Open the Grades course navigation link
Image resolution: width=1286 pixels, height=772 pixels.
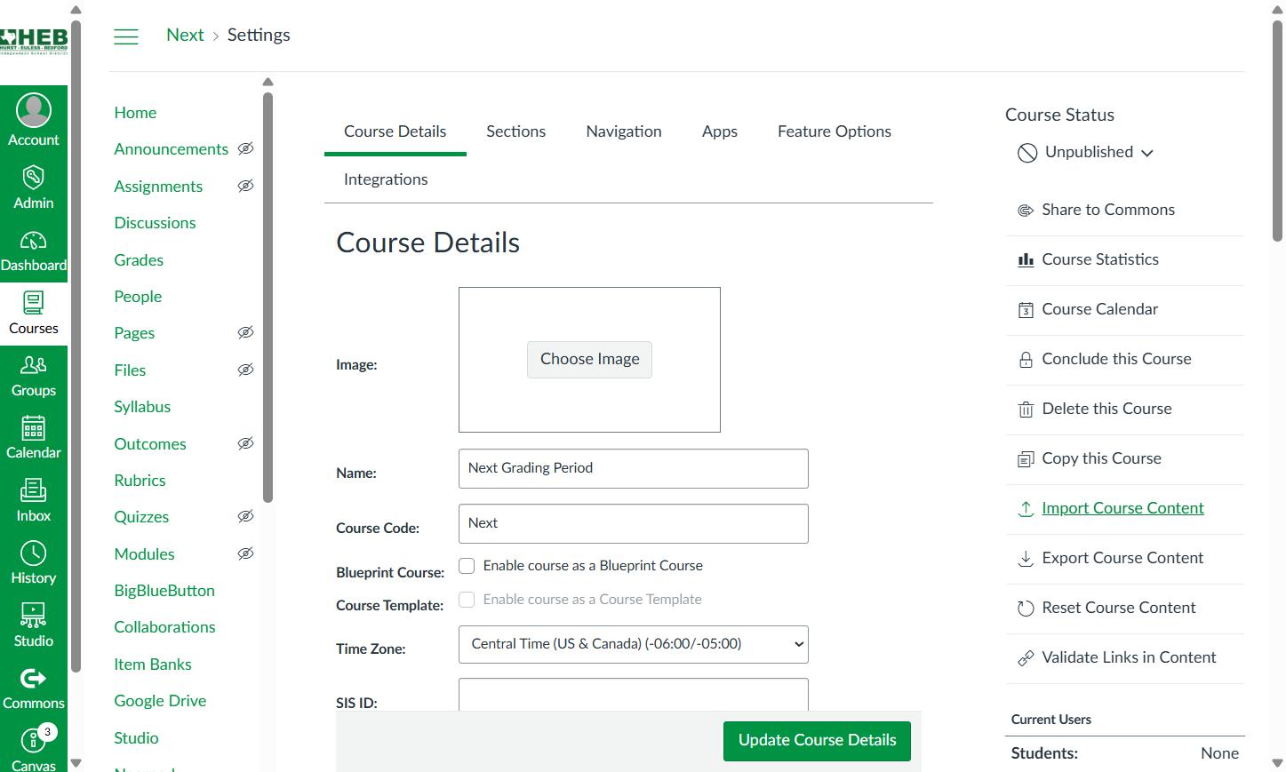tap(139, 260)
